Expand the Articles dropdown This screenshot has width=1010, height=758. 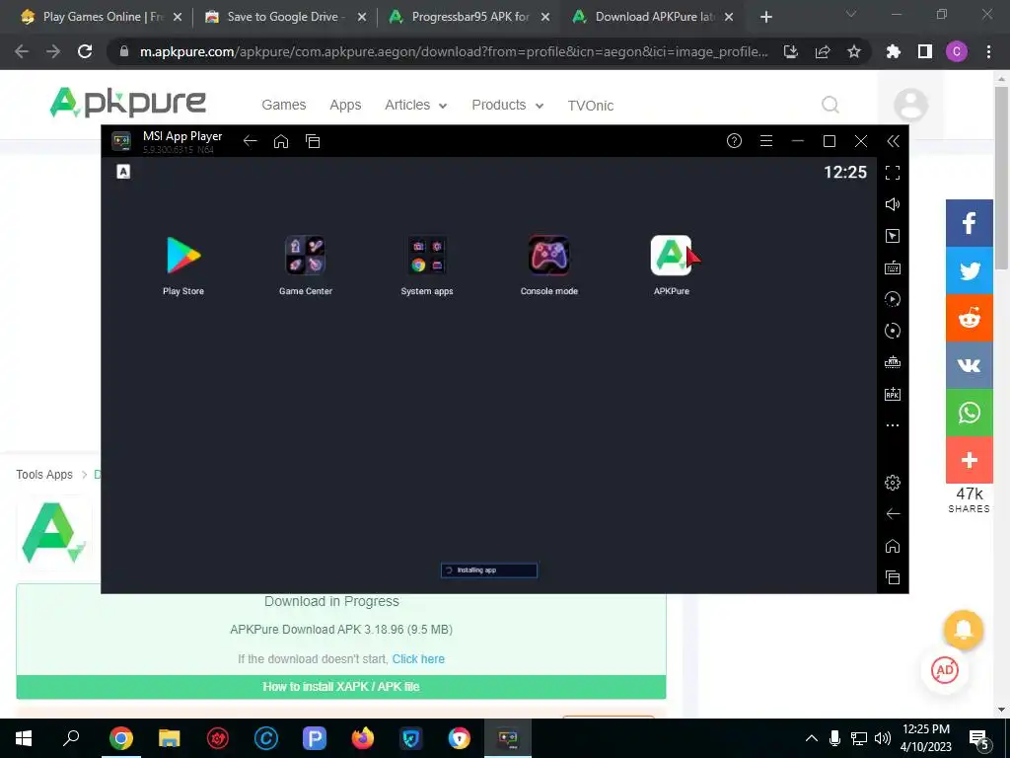coord(415,105)
